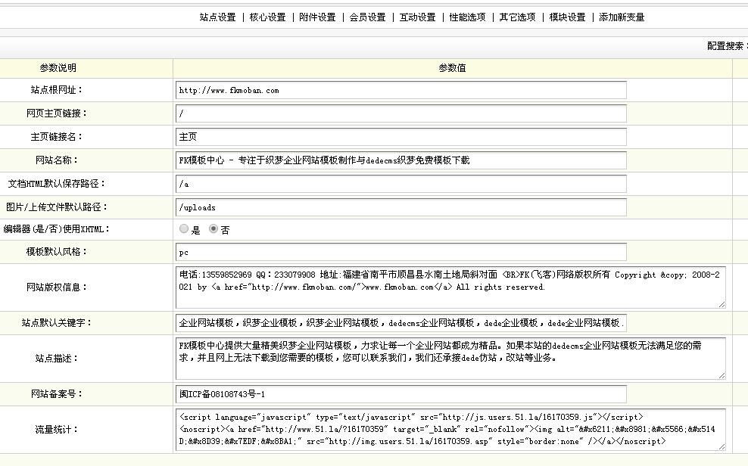Click the 站点默认关键字 label
This screenshot has height=466, width=748.
click(x=56, y=322)
